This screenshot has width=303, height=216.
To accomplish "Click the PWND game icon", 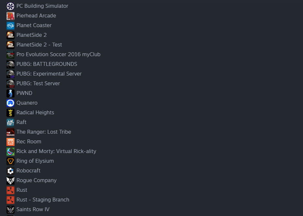I will tap(10, 93).
